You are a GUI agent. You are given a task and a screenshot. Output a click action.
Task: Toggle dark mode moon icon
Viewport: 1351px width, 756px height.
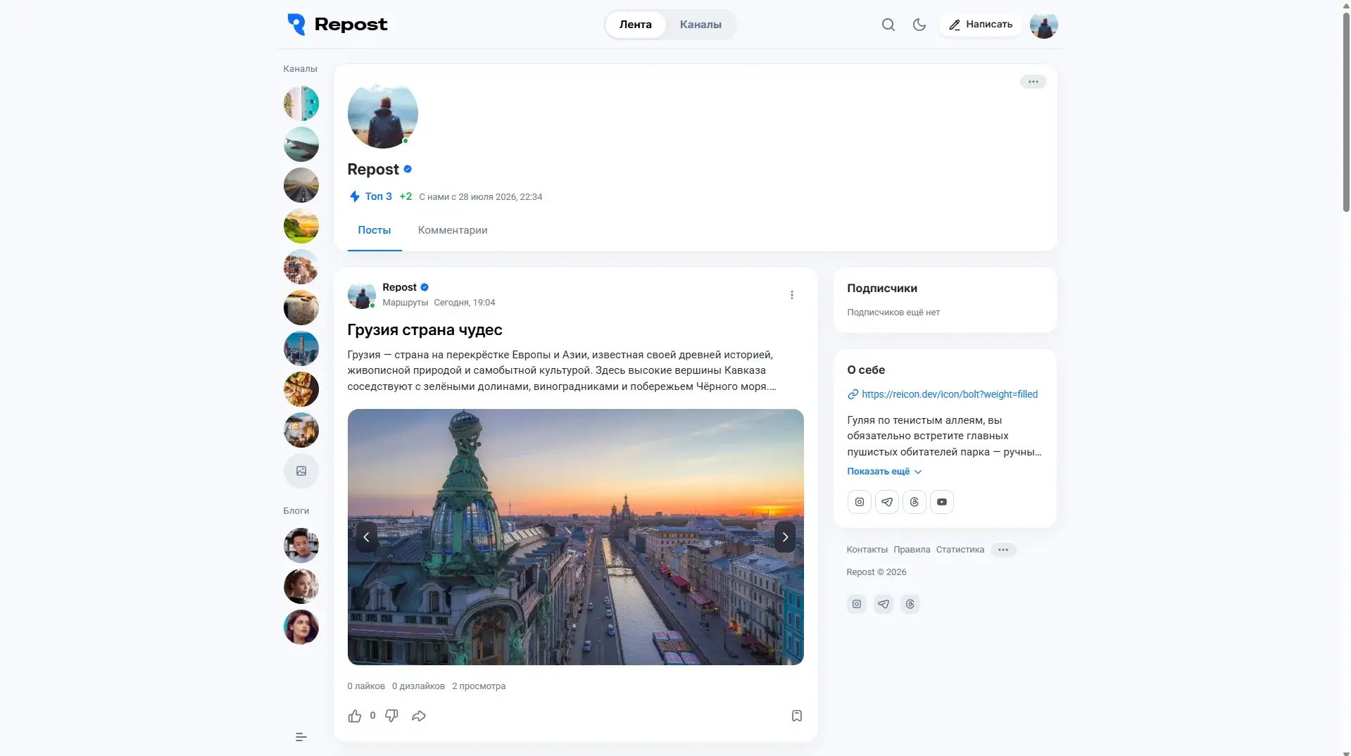point(919,25)
